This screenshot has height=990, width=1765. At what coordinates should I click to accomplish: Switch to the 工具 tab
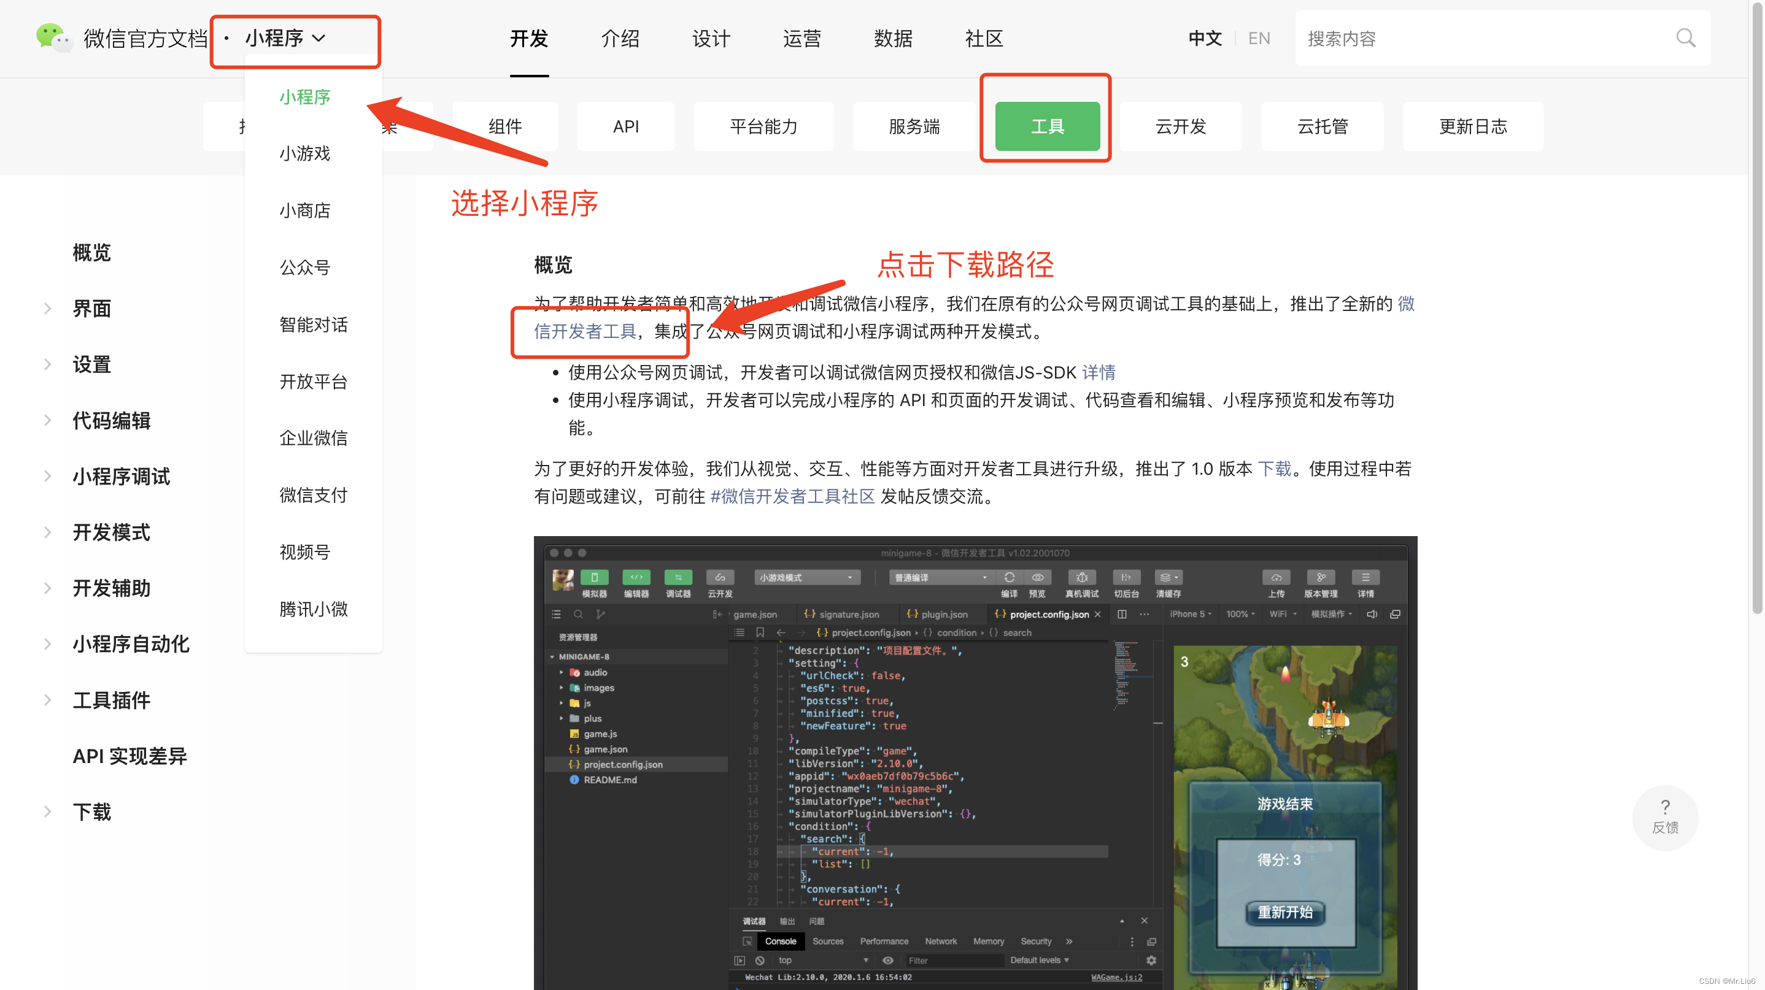[1047, 126]
